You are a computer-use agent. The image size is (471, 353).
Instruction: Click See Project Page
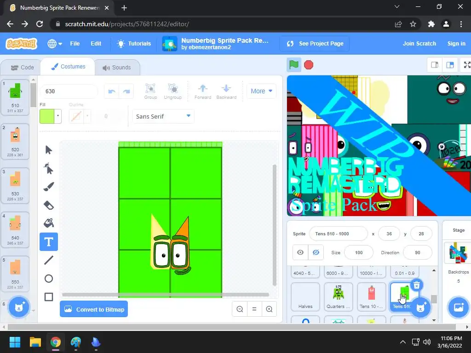click(315, 44)
